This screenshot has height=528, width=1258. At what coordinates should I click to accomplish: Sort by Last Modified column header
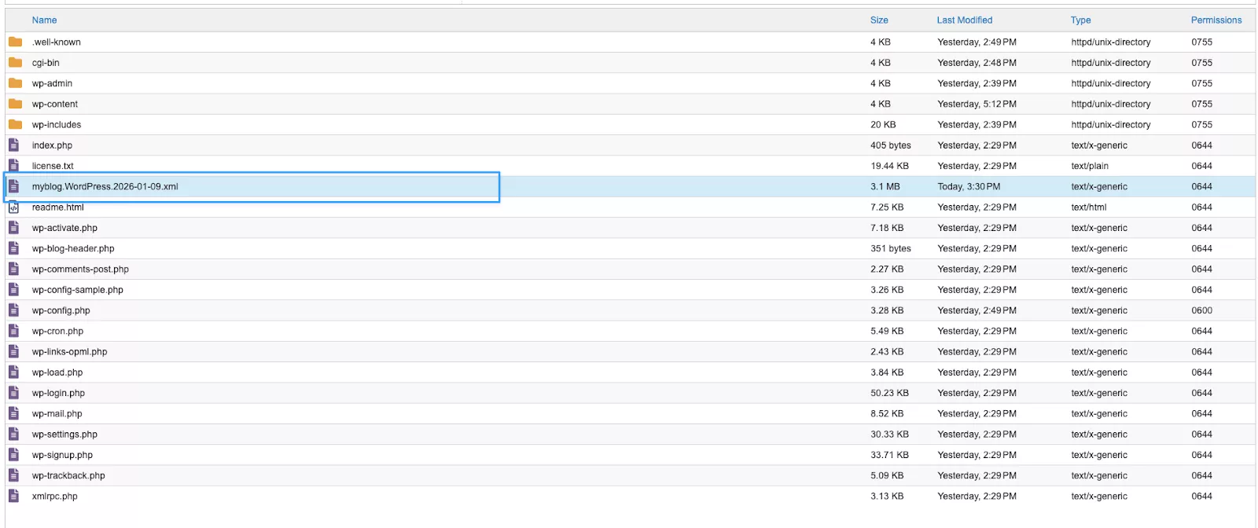click(964, 20)
